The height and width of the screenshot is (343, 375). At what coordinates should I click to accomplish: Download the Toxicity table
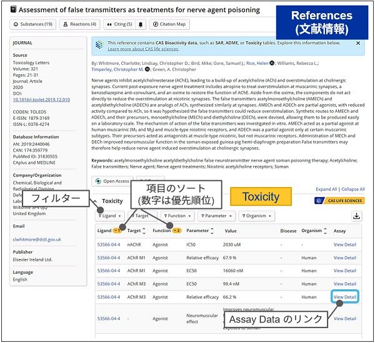pos(357,216)
